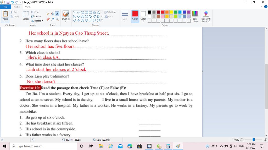Activate Color 2 background selector
Viewport: 268px width, 150px height.
point(143,16)
